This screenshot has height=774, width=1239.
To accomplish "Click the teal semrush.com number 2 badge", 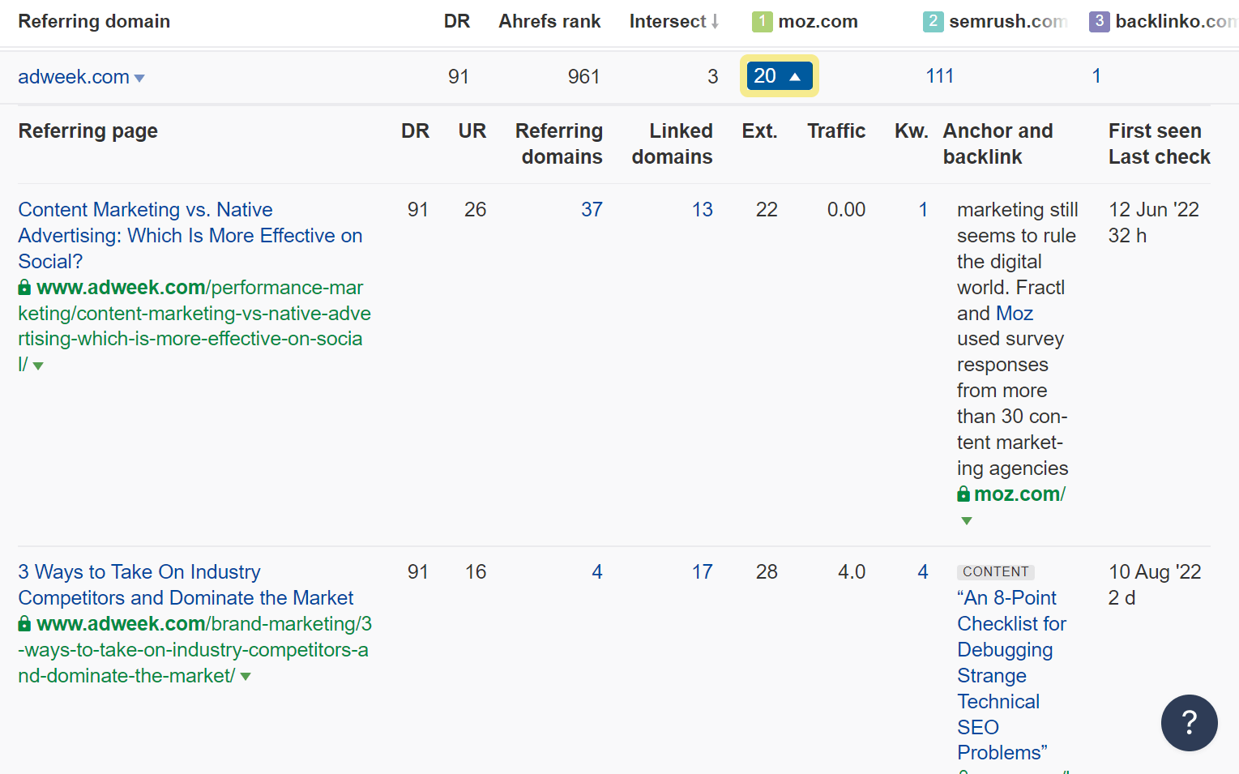I will (933, 21).
